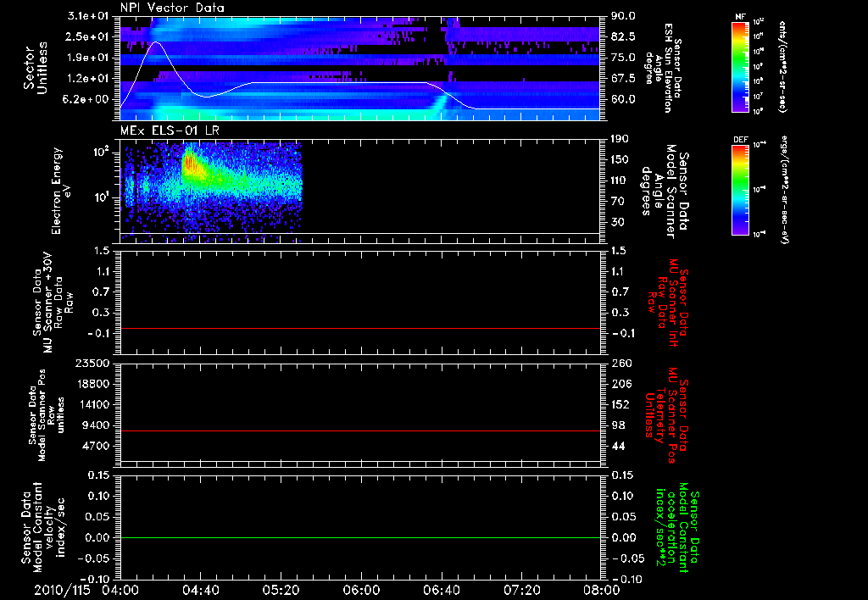This screenshot has height=600, width=868.
Task: Select the 'Sector Unitless' axis label
Action: (36, 68)
